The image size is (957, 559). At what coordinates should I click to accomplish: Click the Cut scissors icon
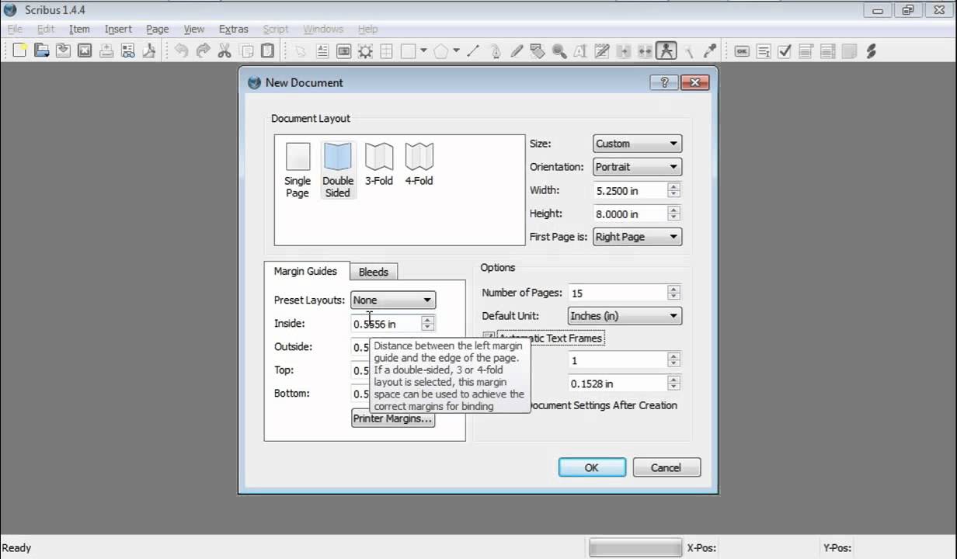(224, 50)
